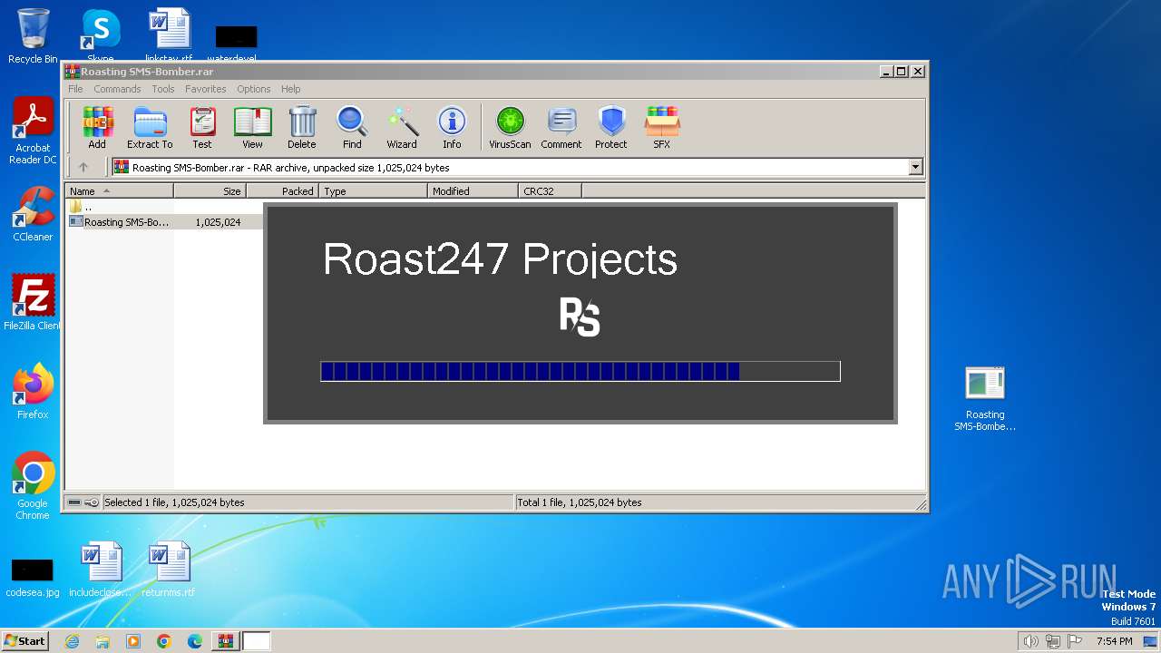The width and height of the screenshot is (1161, 653).
Task: Open Recycle Bin desktop icon
Action: pyautogui.click(x=33, y=36)
